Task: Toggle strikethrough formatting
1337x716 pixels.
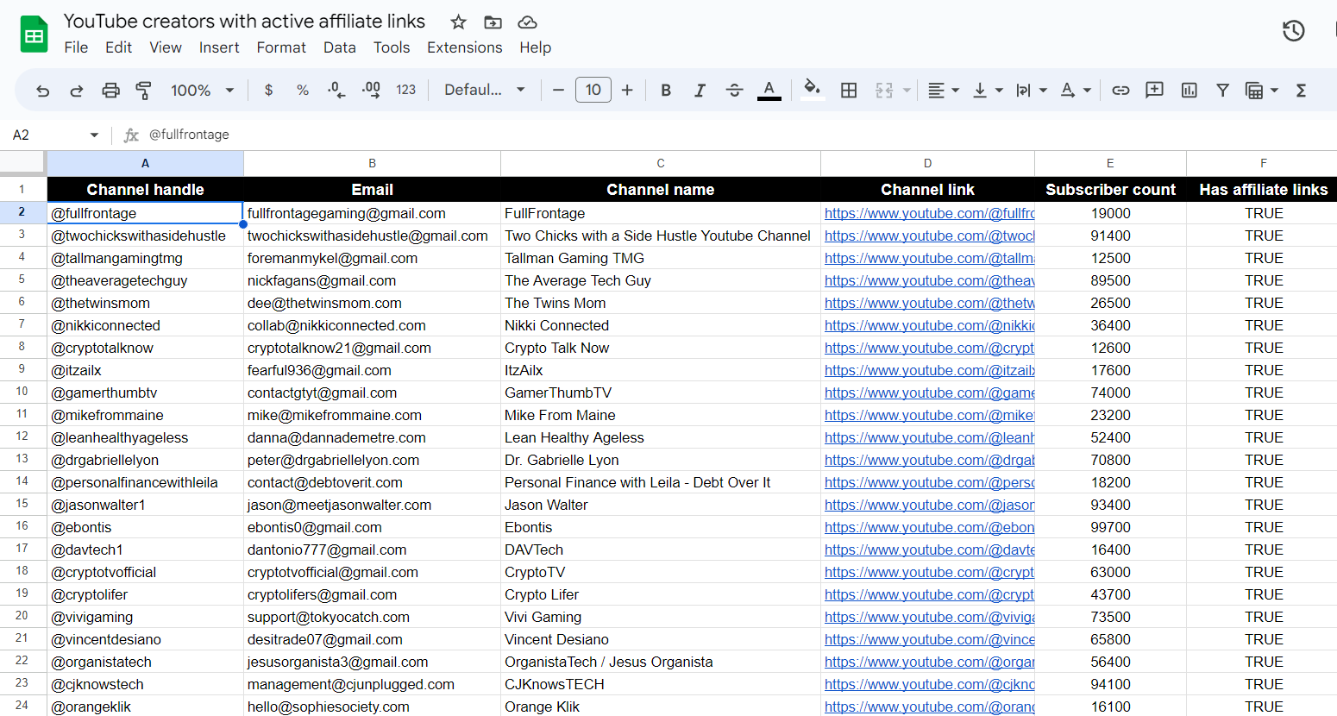Action: (x=734, y=90)
